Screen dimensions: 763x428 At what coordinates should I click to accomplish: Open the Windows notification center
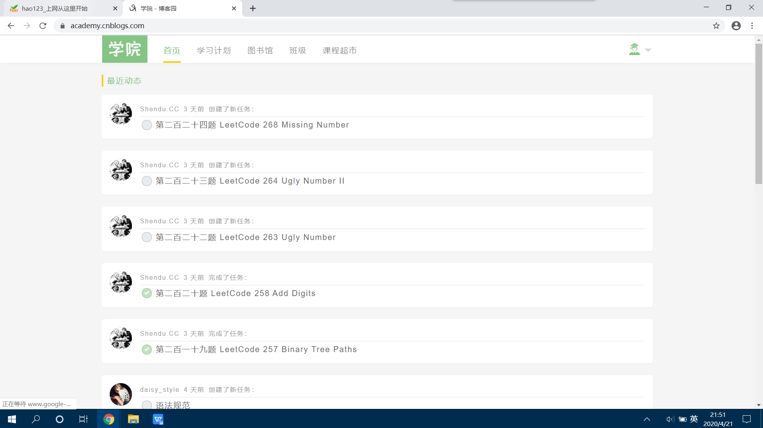747,419
